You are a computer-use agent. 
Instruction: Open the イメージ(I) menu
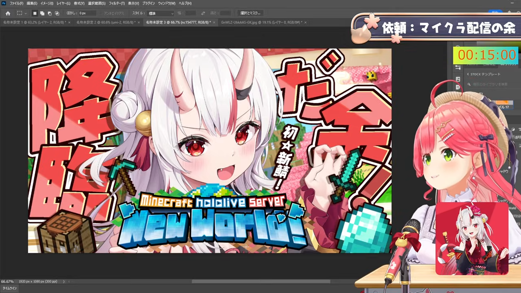click(x=47, y=3)
